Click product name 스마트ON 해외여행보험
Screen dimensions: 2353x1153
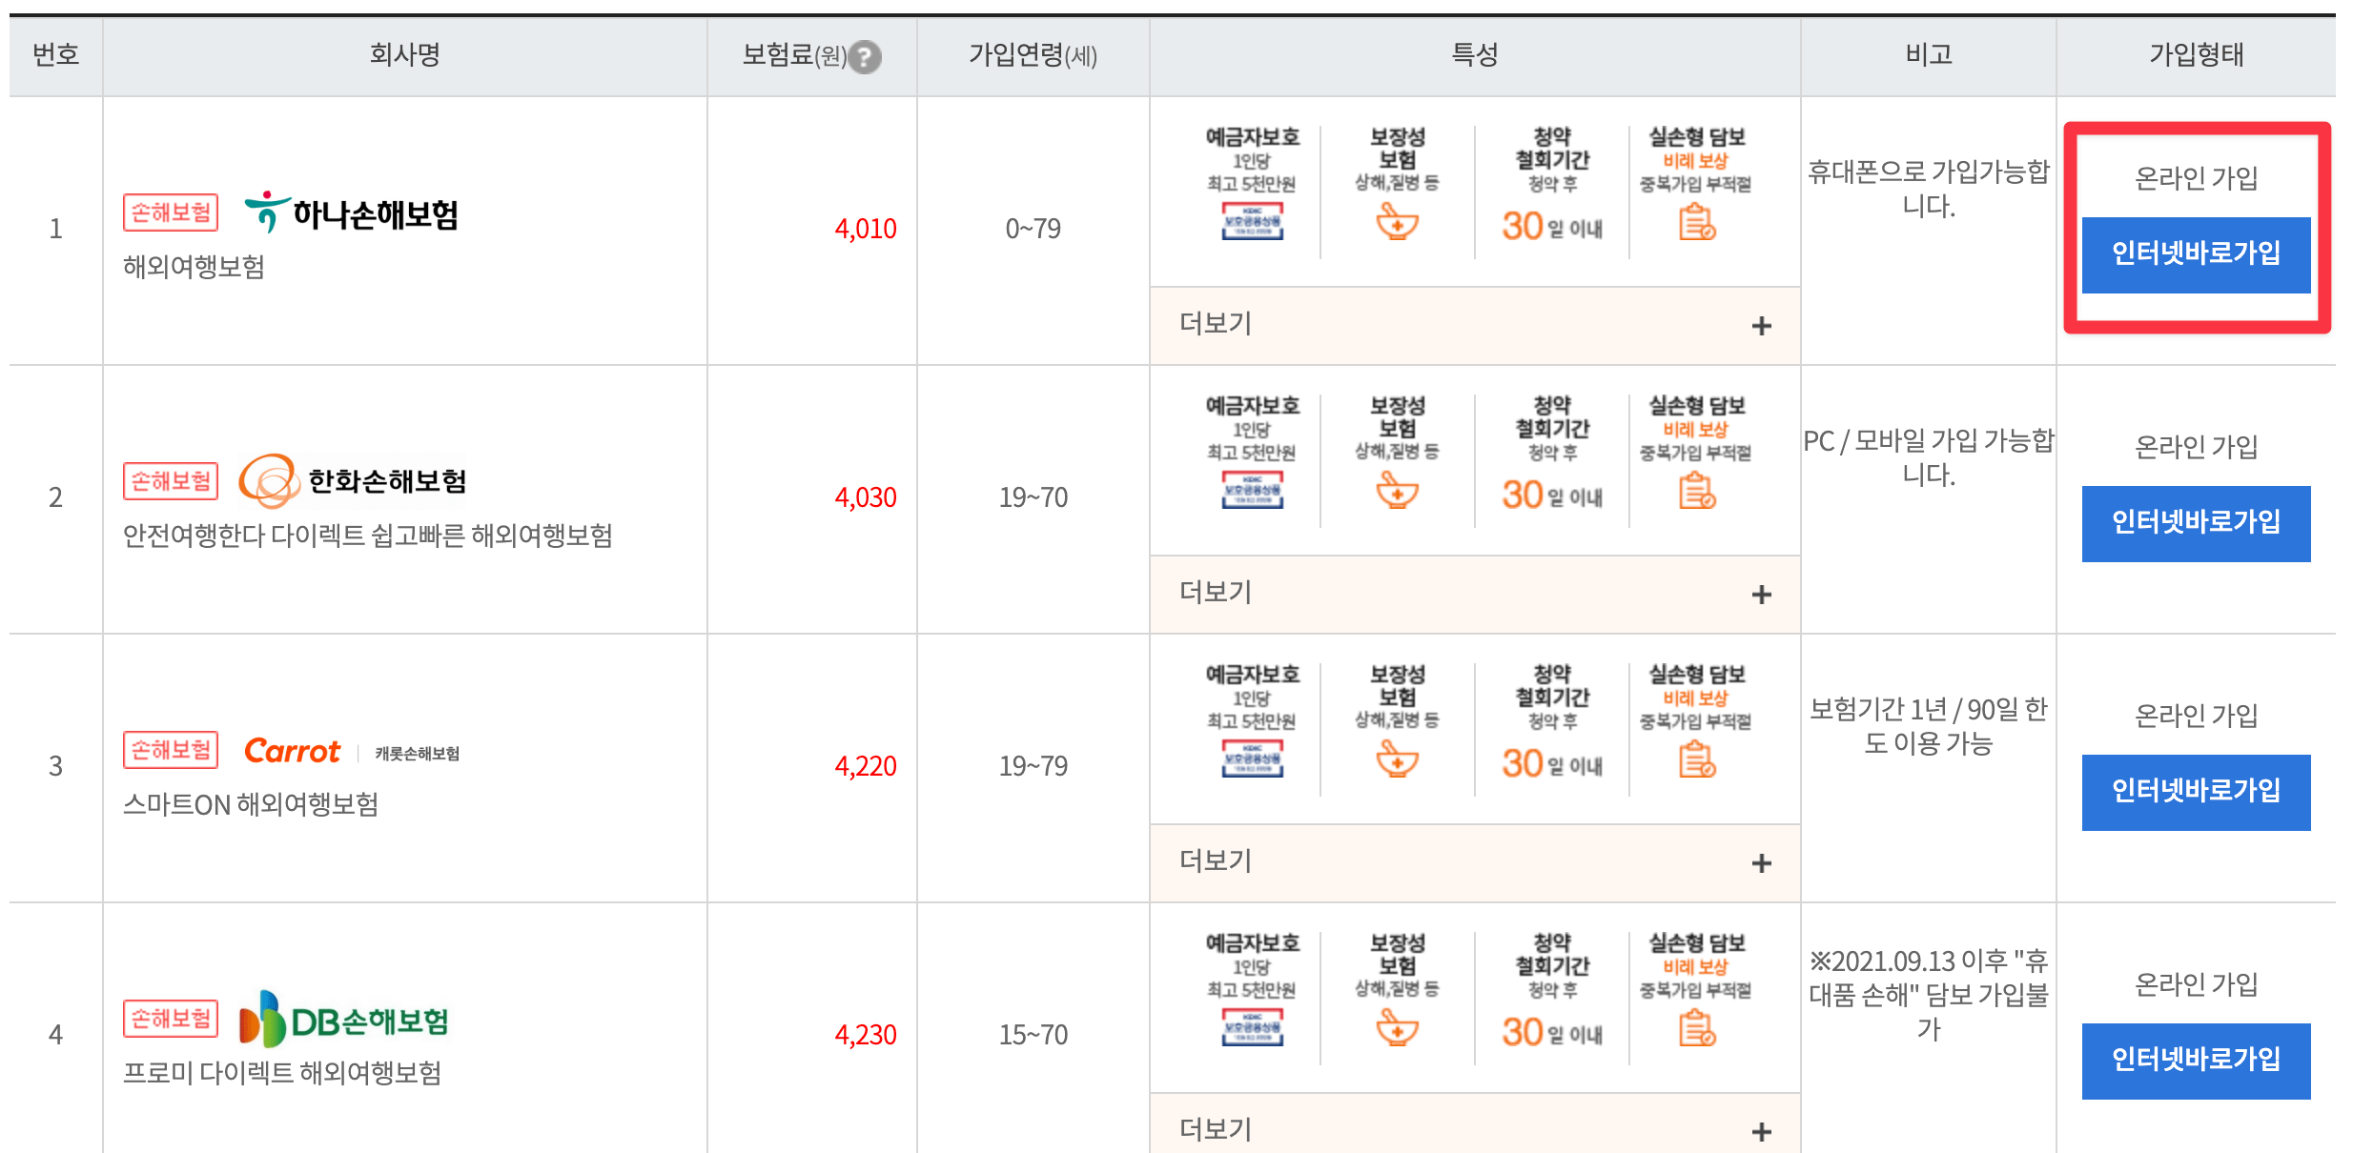click(x=251, y=804)
